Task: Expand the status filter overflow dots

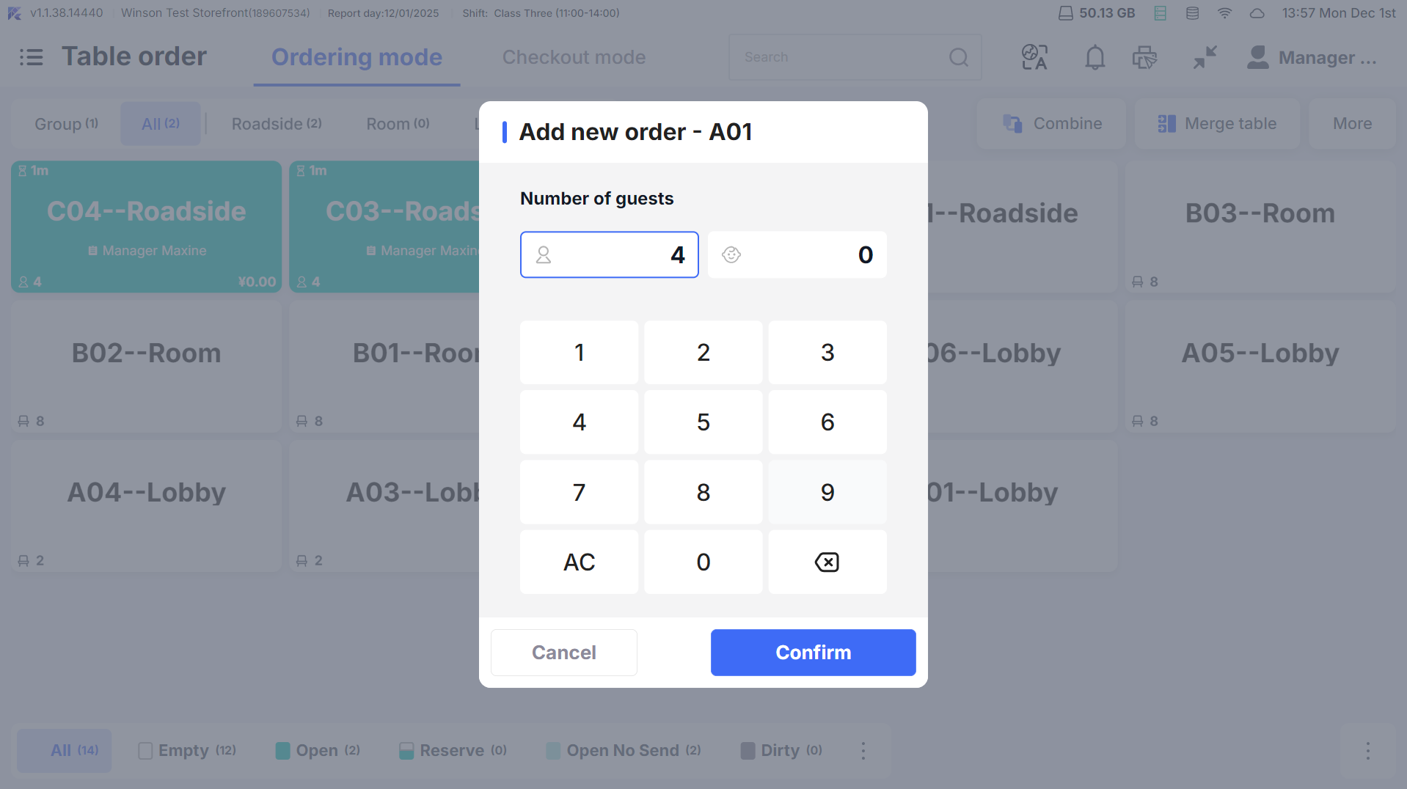Action: [863, 750]
